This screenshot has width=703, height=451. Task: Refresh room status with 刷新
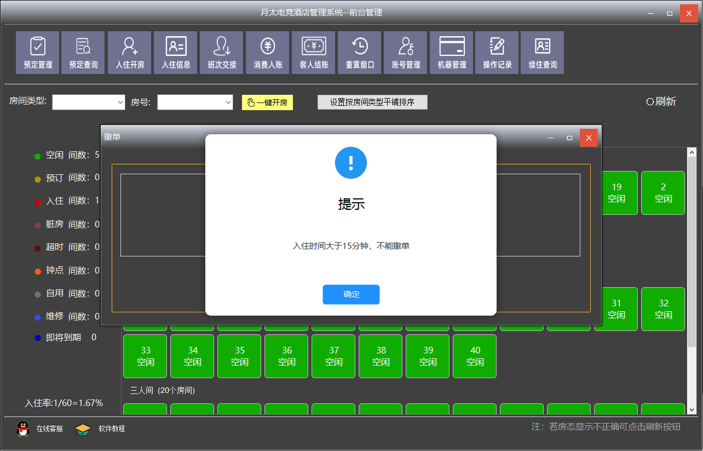[x=661, y=101]
